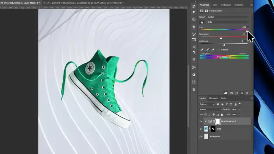
Task: Open the Brushes panel icon
Action: click(x=194, y=34)
